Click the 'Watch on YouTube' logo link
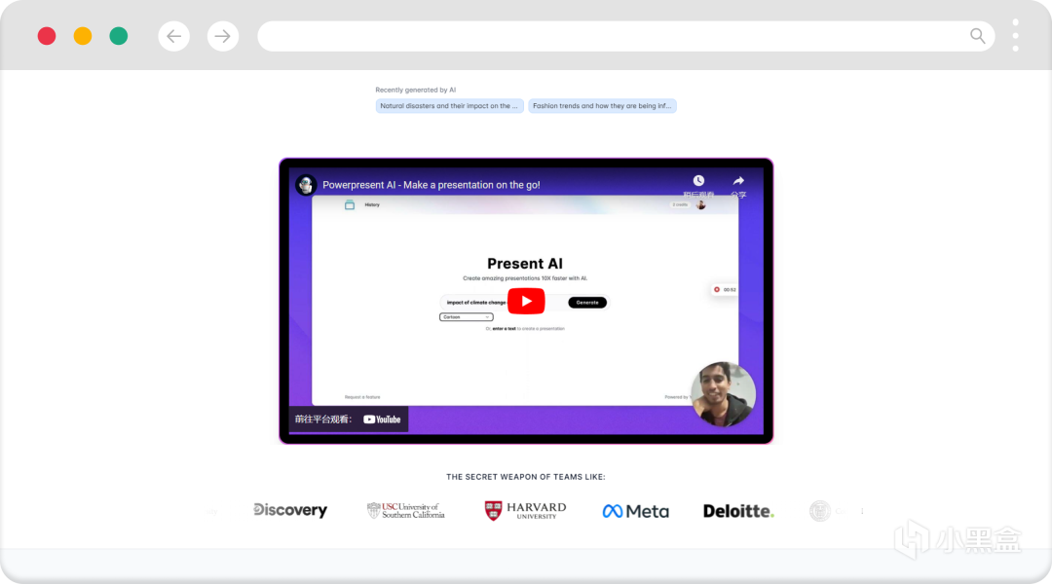Viewport: 1052px width, 584px height. point(382,420)
